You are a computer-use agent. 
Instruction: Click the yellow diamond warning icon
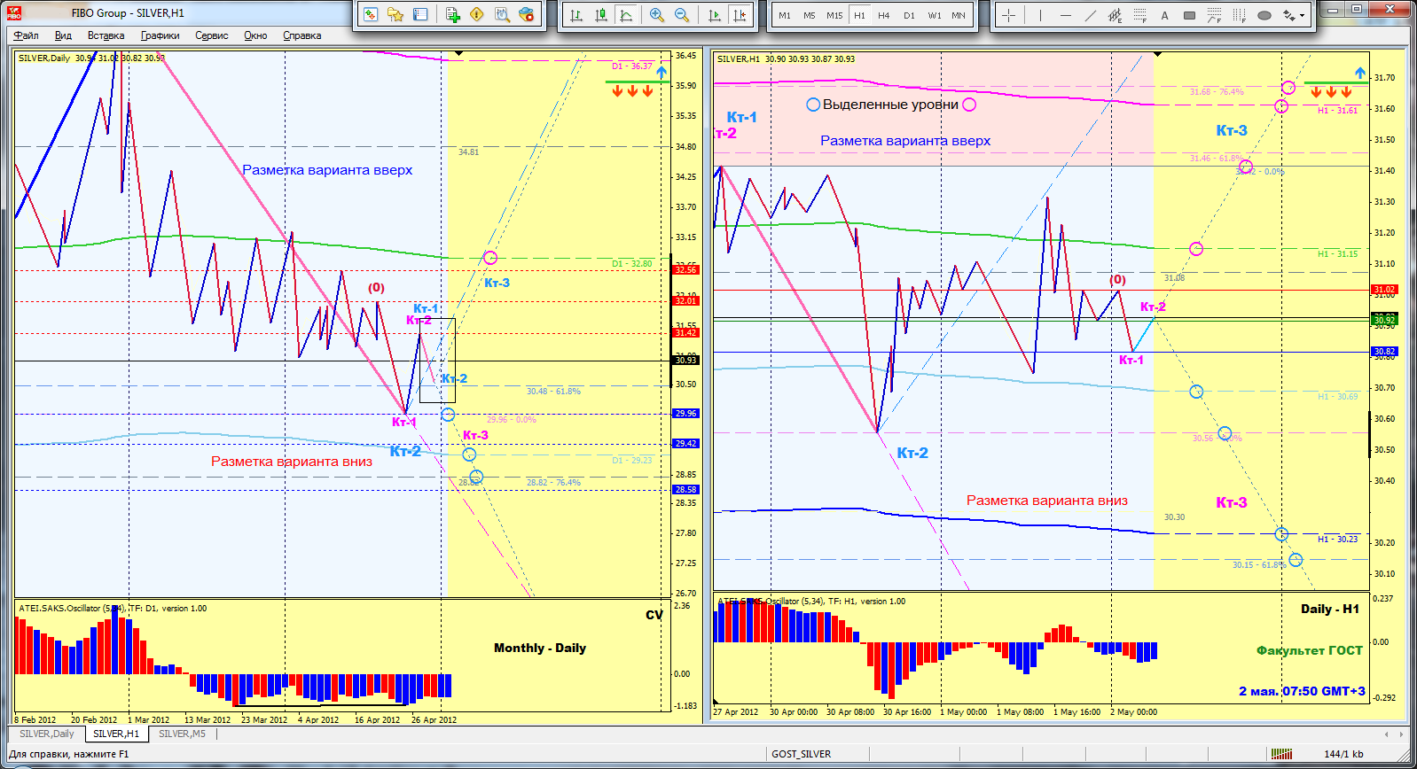click(477, 15)
